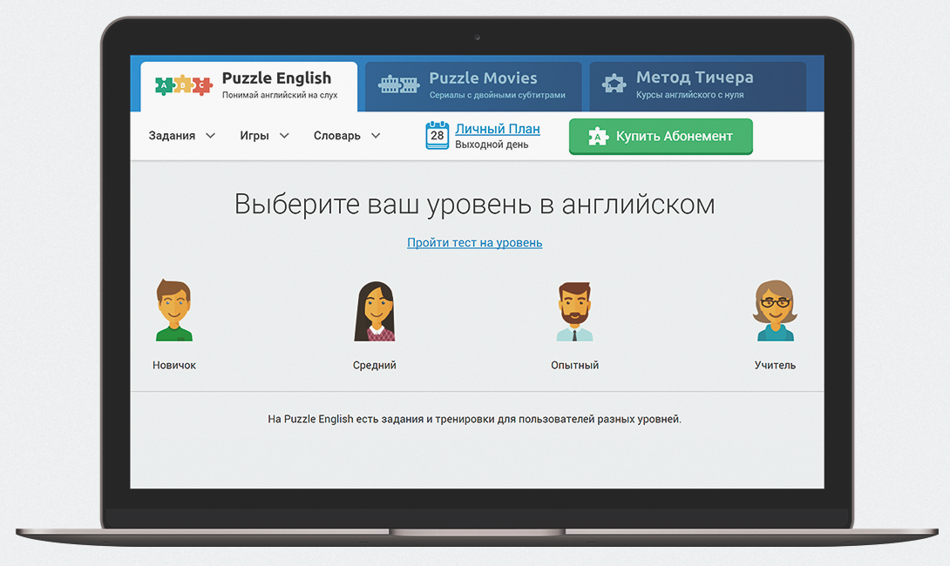This screenshot has height=566, width=950.
Task: Select the Средний female avatar
Action: pyautogui.click(x=375, y=311)
